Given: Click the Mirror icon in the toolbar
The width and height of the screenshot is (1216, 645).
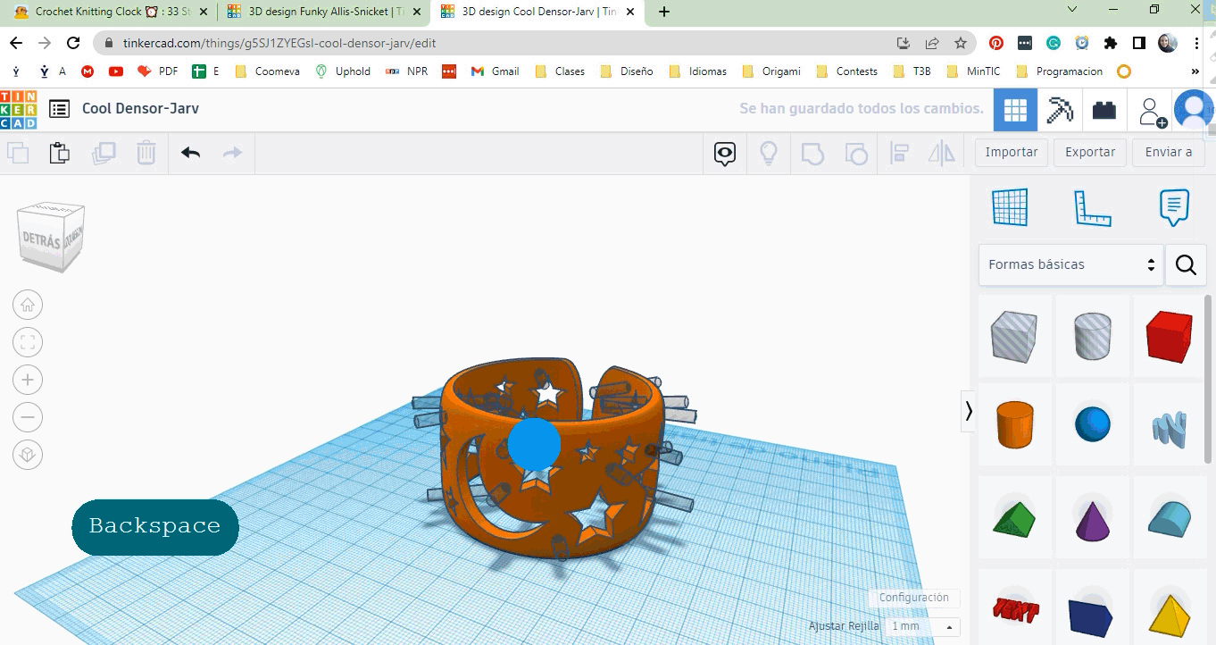Looking at the screenshot, I should (x=939, y=153).
